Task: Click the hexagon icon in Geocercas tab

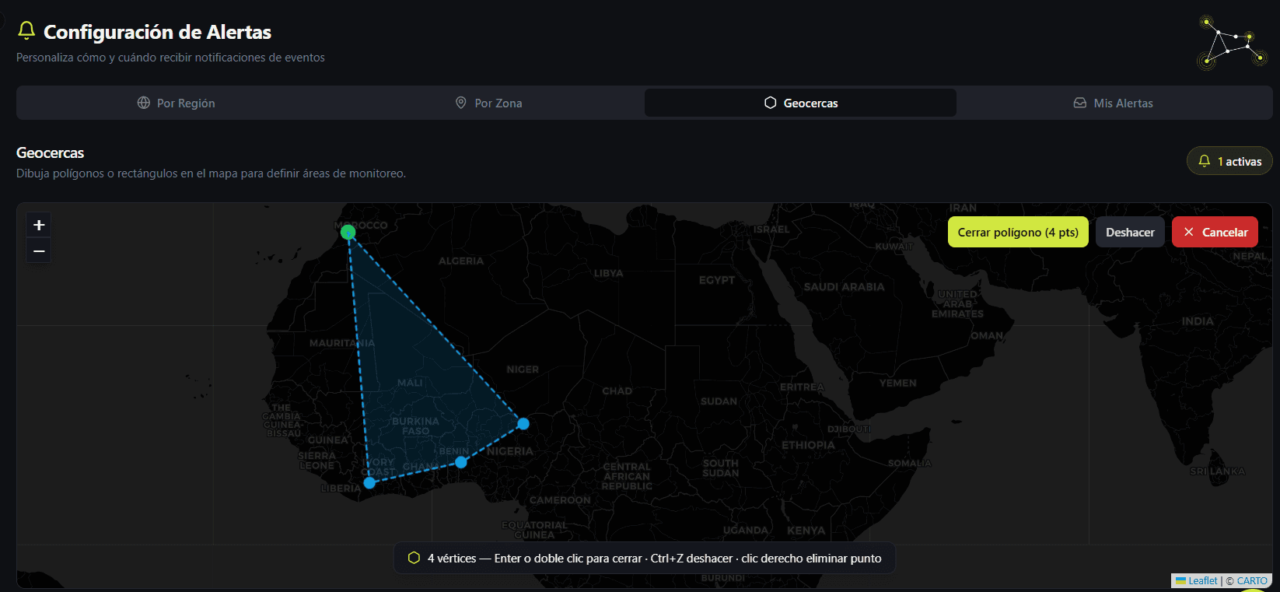Action: 771,103
